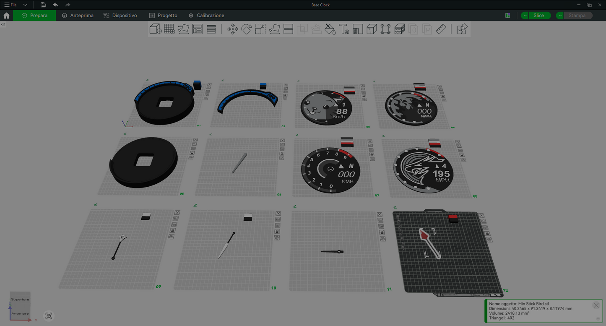Click the brim ears frame tool icon

tap(385, 29)
